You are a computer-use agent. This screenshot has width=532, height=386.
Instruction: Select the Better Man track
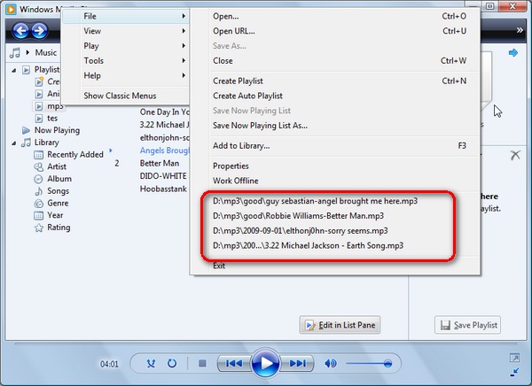(x=160, y=164)
